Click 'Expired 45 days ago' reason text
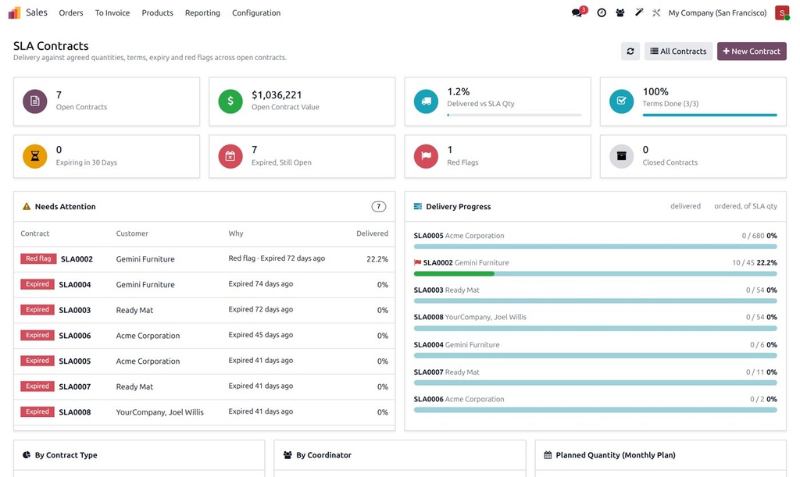Viewport: 800px width, 477px height. [261, 335]
